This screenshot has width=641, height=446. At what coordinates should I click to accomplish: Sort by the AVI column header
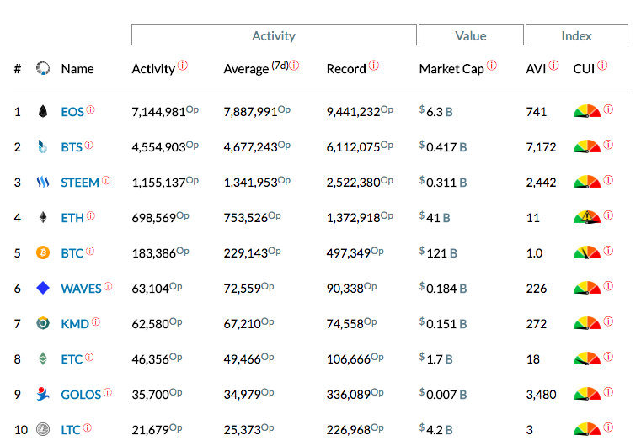coord(536,69)
